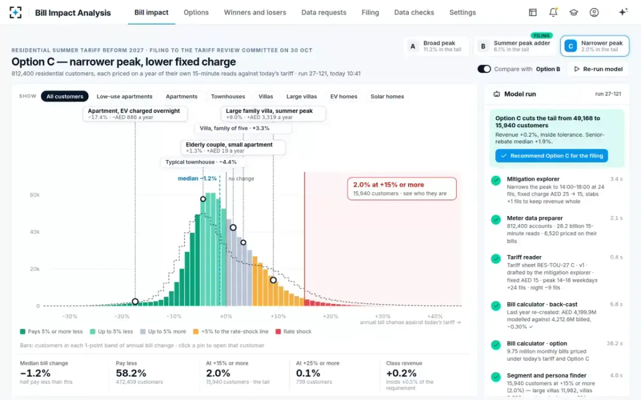Viewport: 641px width, 400px height.
Task: Click the median −1.2% chart label
Action: [x=197, y=179]
